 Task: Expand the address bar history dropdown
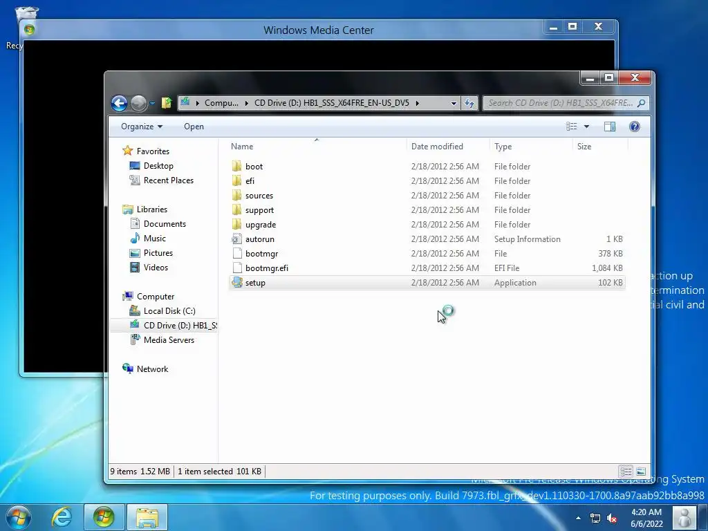(454, 103)
